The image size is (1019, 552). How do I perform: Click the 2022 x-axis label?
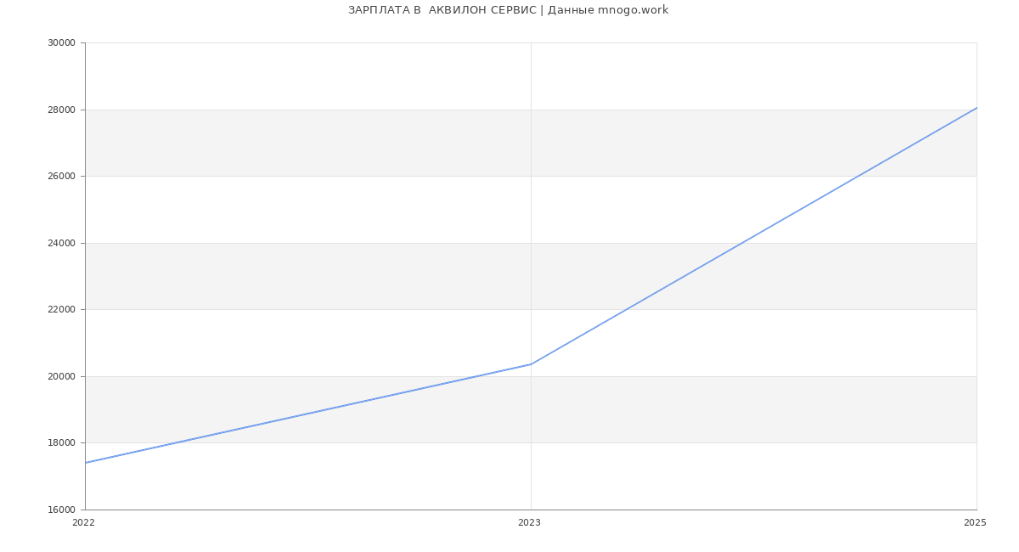click(84, 523)
